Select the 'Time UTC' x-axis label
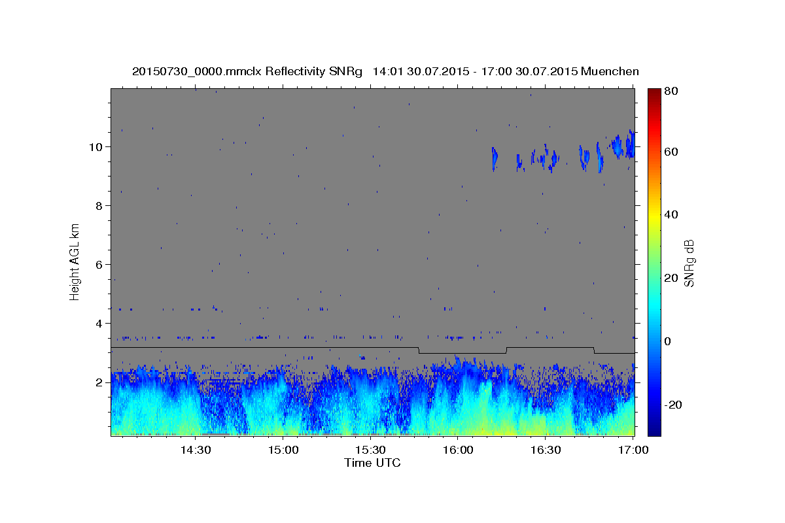 pos(372,463)
